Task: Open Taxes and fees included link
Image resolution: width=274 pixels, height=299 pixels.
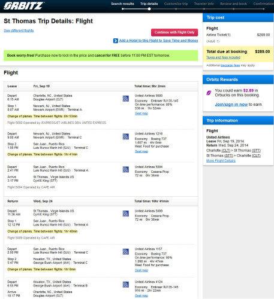Action: tap(223, 57)
